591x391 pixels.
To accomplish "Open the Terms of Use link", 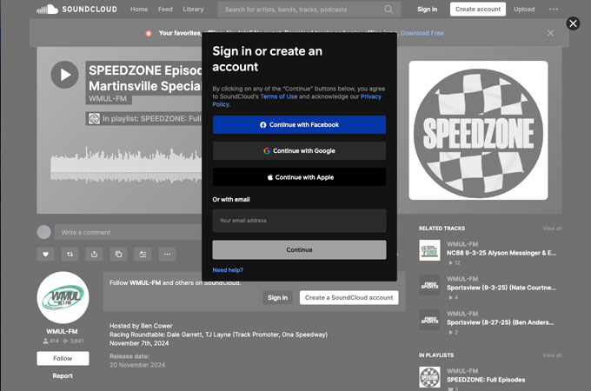I will click(x=278, y=96).
